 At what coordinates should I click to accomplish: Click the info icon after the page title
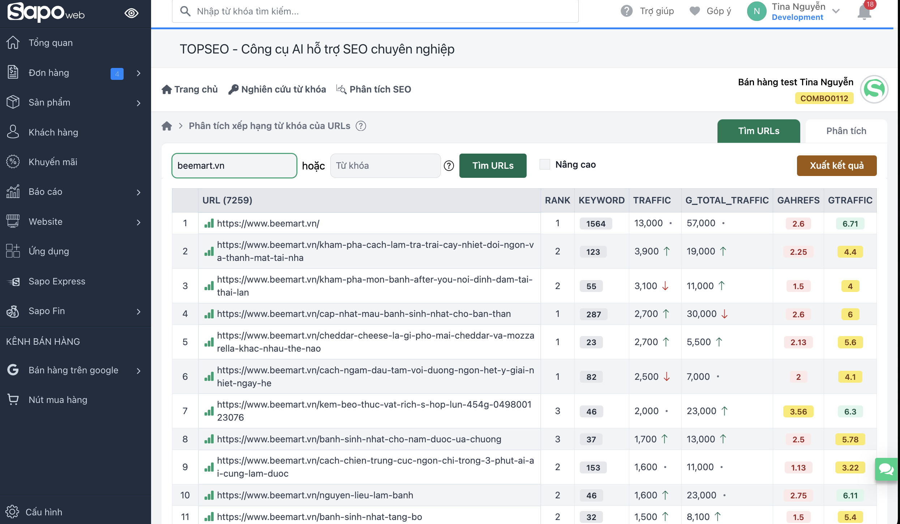[x=361, y=126]
